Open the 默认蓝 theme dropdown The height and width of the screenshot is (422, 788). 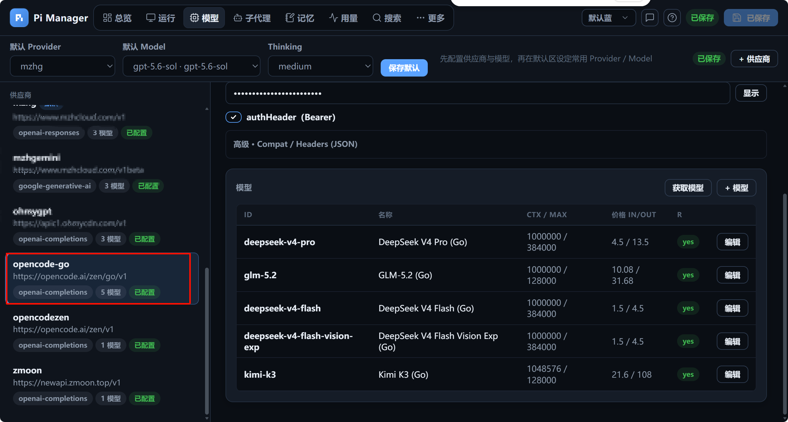tap(609, 18)
